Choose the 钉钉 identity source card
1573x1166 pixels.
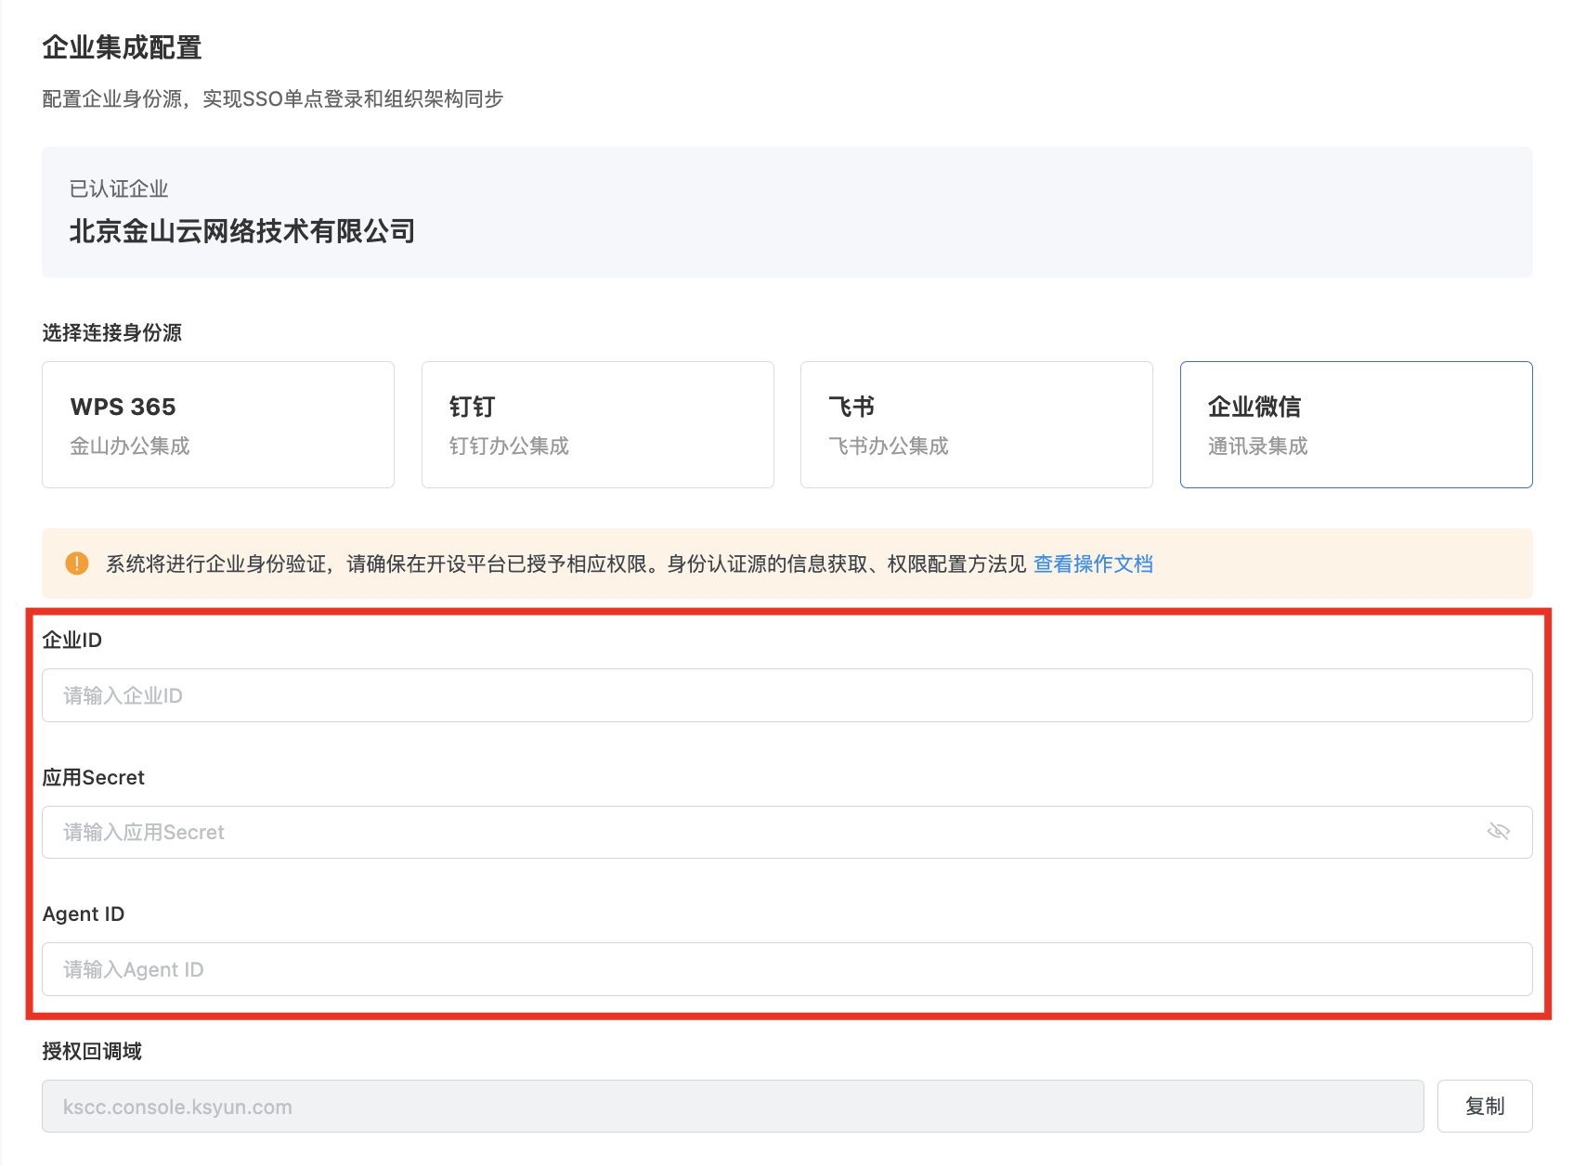coord(598,424)
